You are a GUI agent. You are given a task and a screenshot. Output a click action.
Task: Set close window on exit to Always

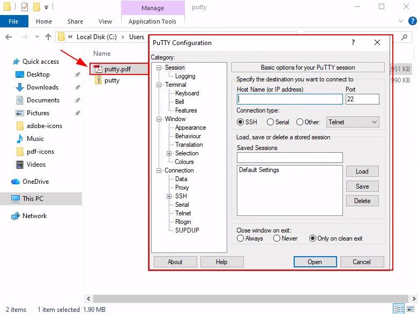pyautogui.click(x=241, y=238)
